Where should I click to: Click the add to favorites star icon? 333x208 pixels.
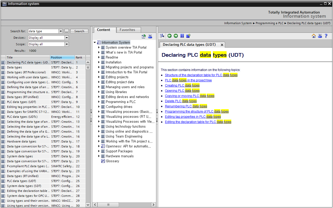[188, 36]
